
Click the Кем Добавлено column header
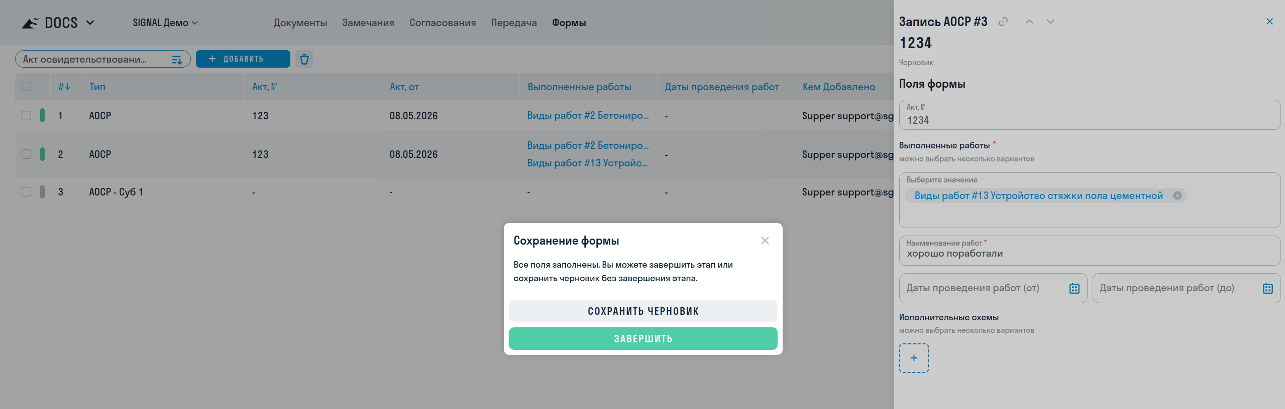[839, 87]
